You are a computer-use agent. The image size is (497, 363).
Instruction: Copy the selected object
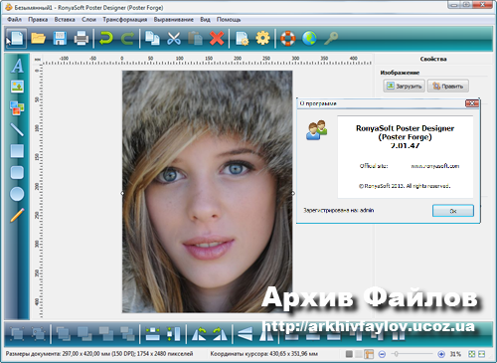coord(152,38)
